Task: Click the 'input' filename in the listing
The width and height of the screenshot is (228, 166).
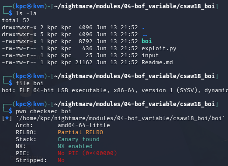Action: pos(150,55)
